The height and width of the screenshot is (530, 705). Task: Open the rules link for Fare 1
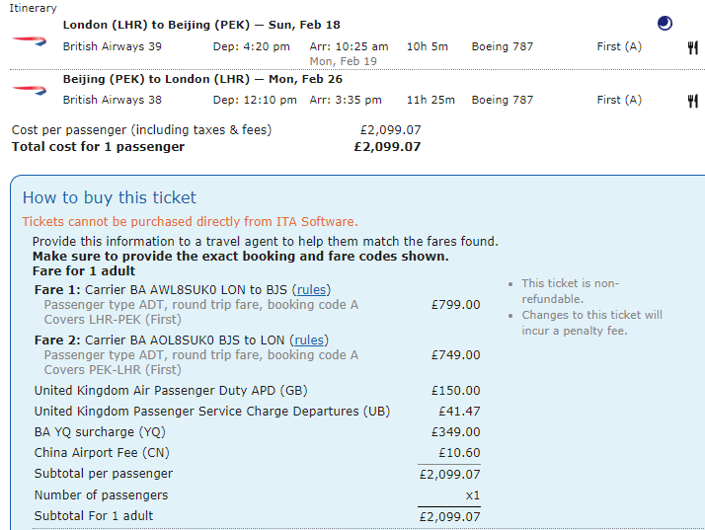311,289
